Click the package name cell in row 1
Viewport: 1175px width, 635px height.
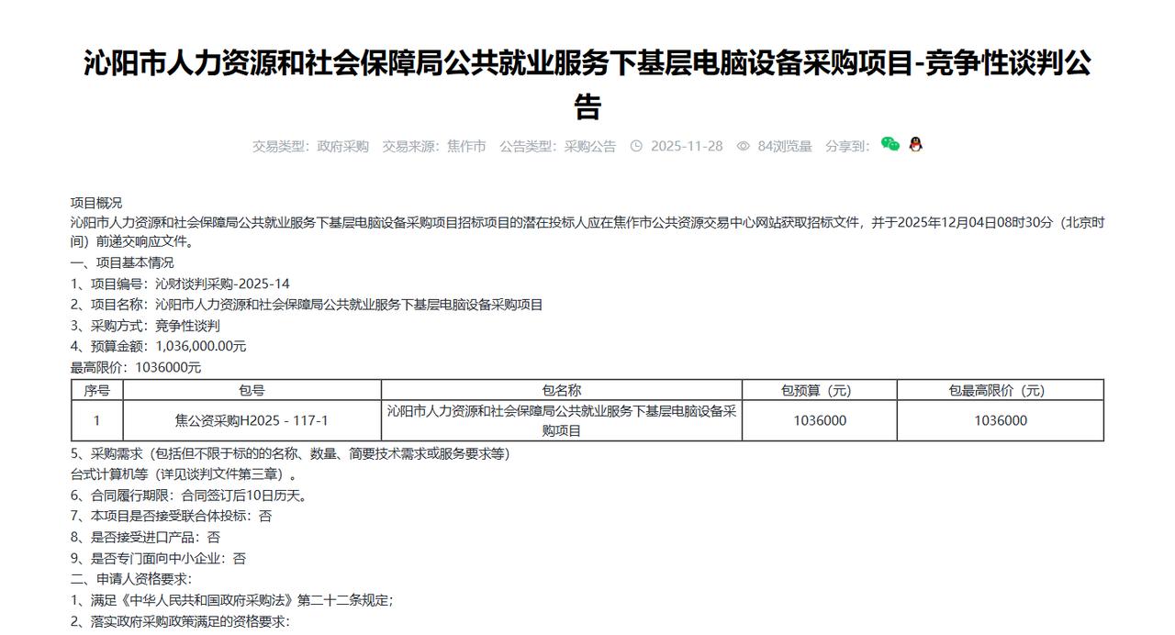coord(561,421)
